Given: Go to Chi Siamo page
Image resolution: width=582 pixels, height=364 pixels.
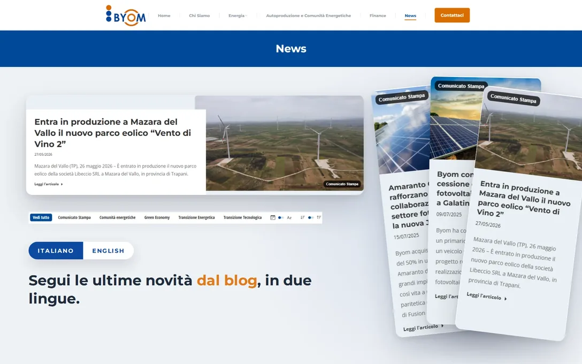Looking at the screenshot, I should [200, 16].
